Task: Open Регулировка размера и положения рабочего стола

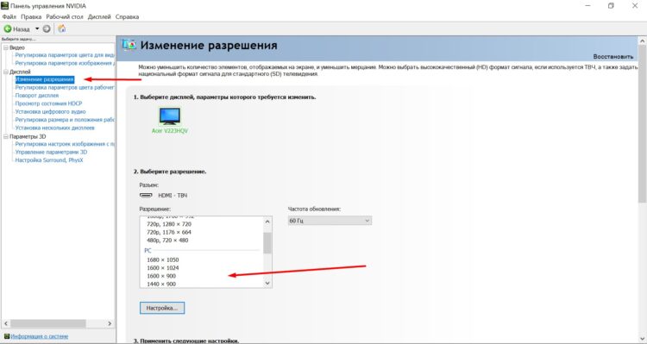Action: 65,120
